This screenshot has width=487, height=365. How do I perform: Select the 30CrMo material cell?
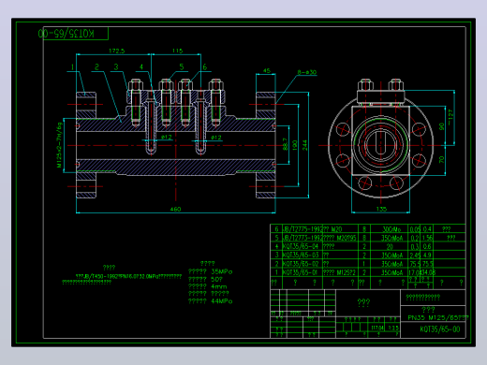[391, 229]
